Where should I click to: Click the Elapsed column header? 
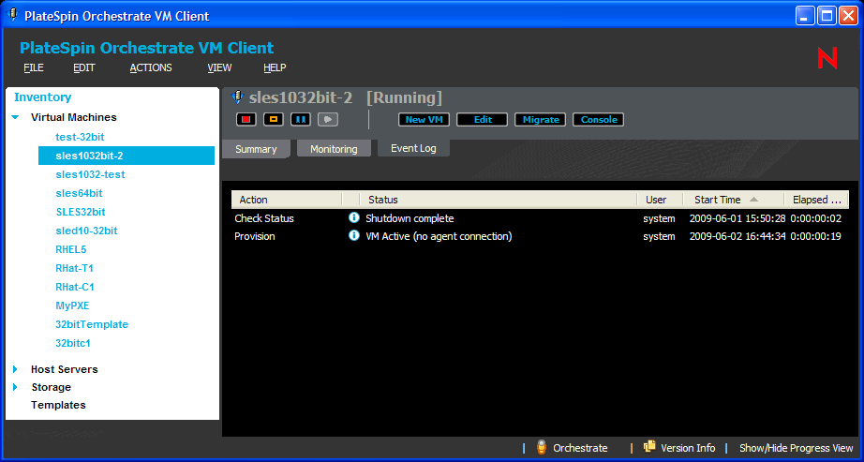click(x=816, y=200)
